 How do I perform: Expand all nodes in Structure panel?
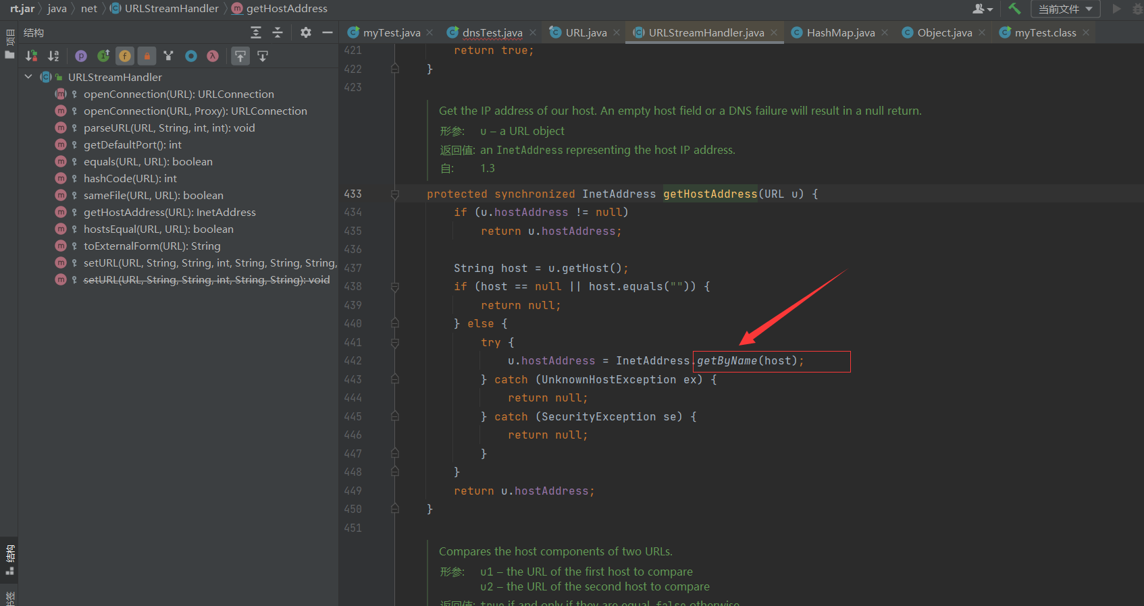pos(256,32)
